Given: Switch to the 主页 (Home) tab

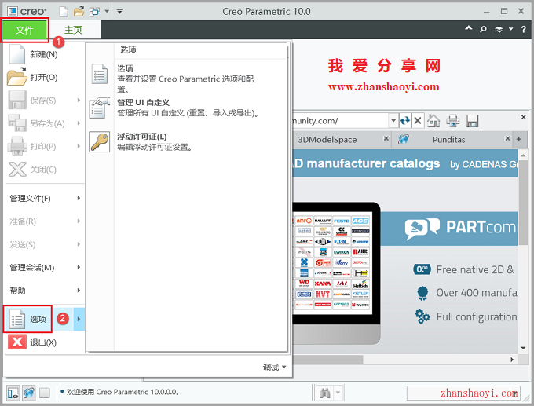Looking at the screenshot, I should [x=73, y=31].
